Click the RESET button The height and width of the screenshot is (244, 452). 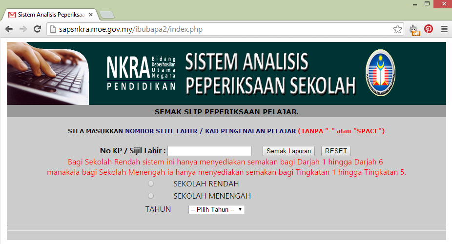[336, 151]
